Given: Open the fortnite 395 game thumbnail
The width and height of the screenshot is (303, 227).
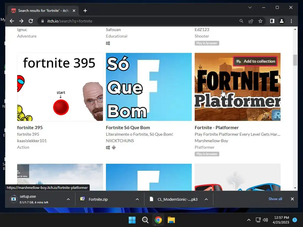Looking at the screenshot, I should [x=60, y=87].
